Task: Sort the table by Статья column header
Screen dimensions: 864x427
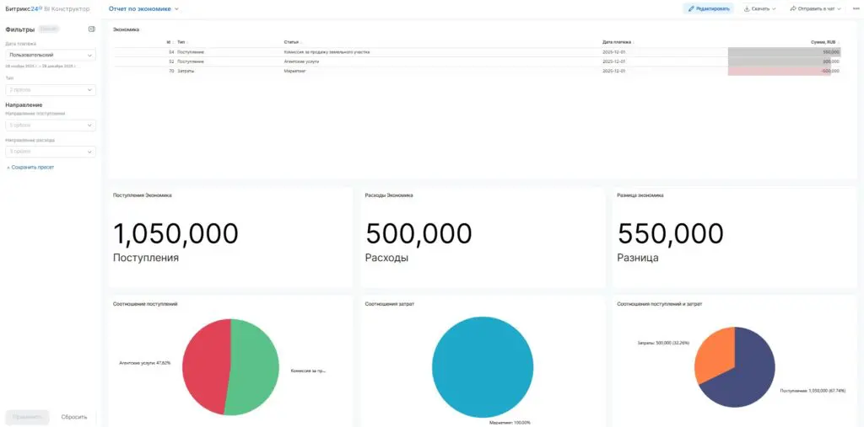Action: 293,42
